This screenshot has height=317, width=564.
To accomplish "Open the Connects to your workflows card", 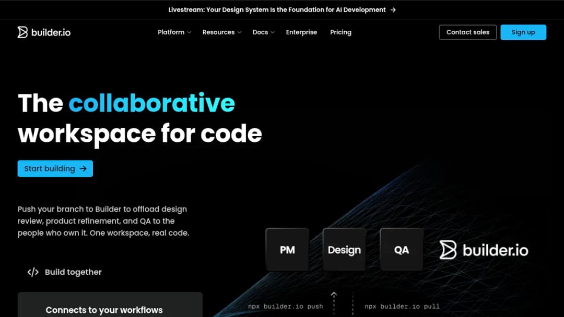I will coord(110,304).
